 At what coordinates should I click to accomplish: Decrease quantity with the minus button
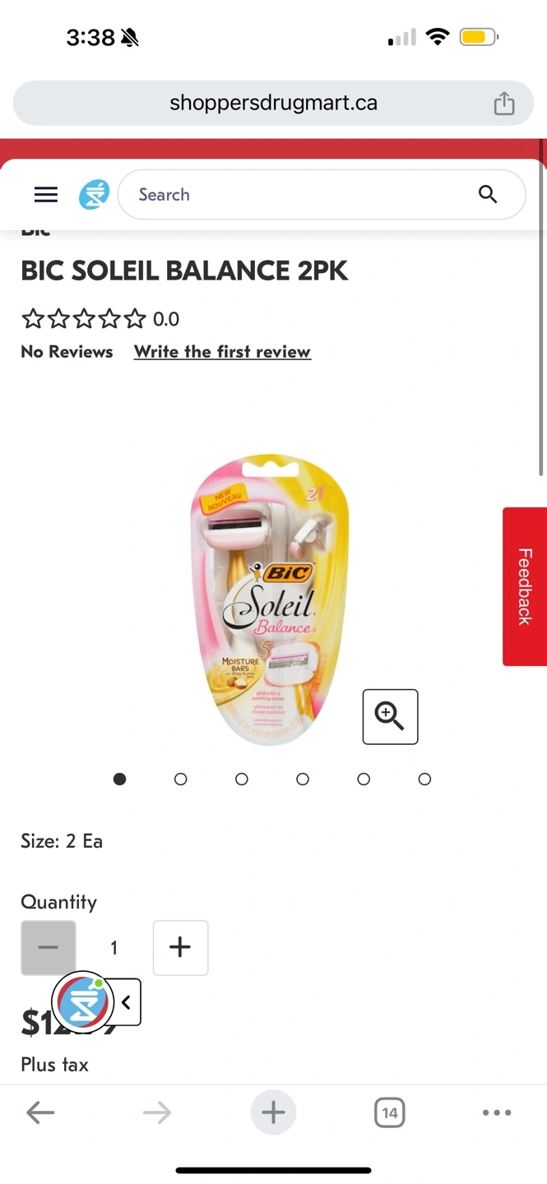(x=49, y=948)
